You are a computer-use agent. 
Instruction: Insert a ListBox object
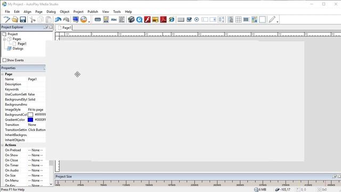pos(221,20)
